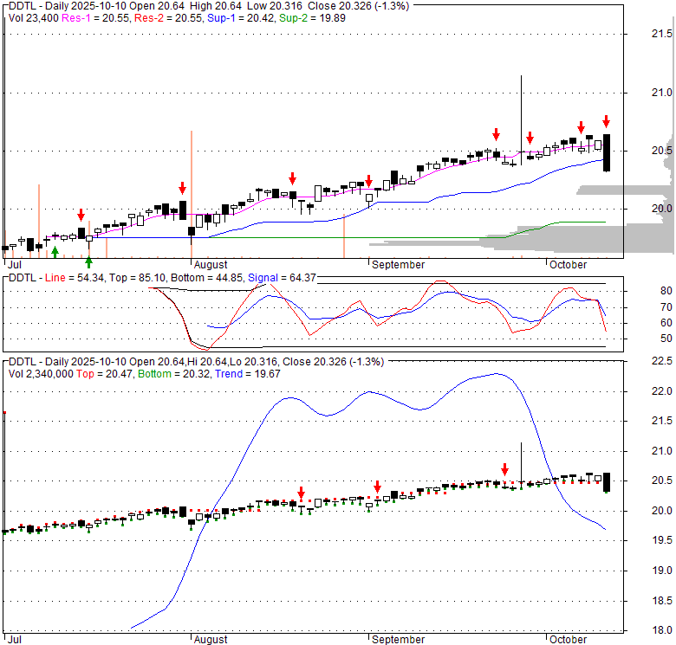Select the leftmost red arrow in the bottom chart
The image size is (676, 645).
(x=301, y=493)
